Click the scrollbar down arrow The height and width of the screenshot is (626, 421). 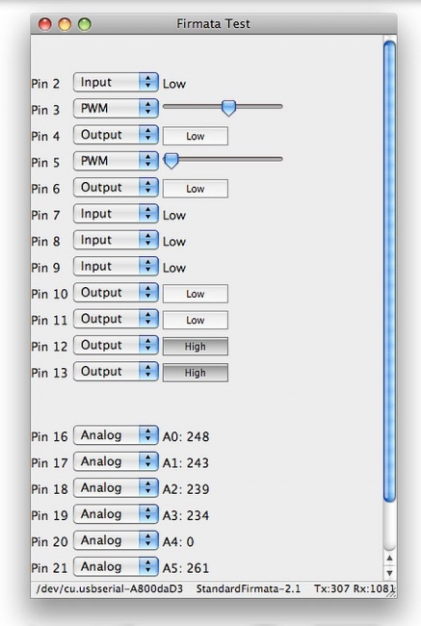(x=389, y=573)
